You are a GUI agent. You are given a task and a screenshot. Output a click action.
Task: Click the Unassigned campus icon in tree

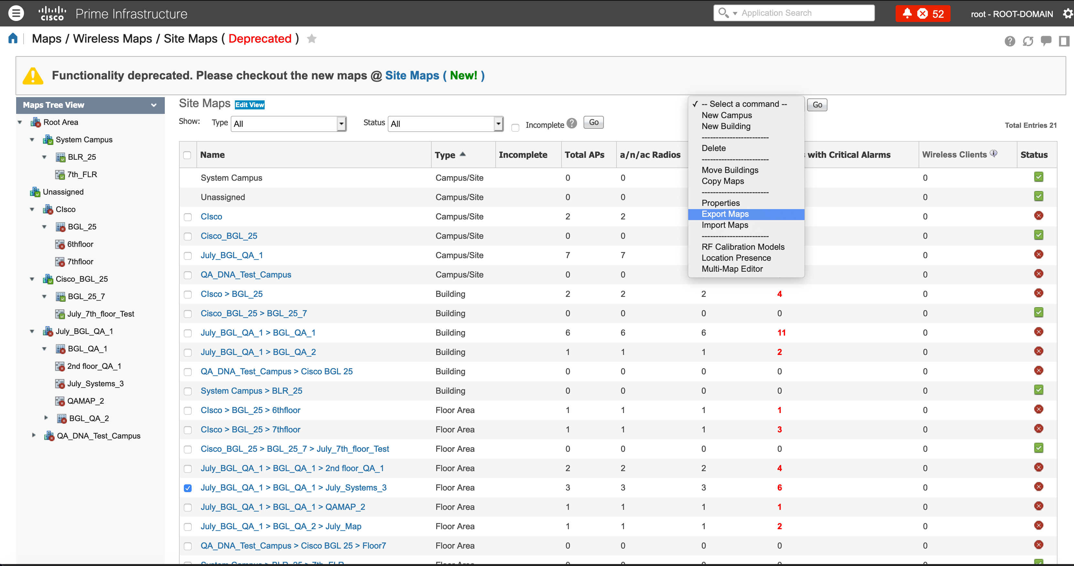[35, 192]
